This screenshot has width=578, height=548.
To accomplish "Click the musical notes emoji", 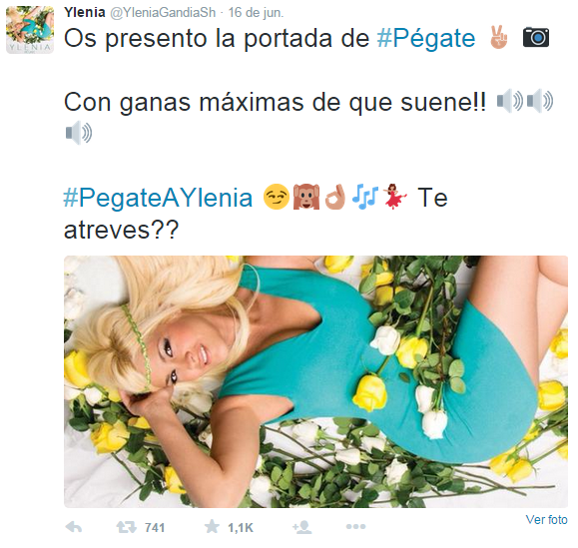I will tap(365, 197).
